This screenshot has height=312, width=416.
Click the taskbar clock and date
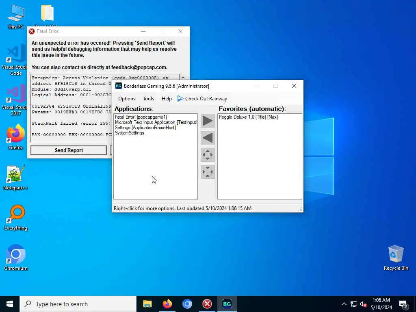point(381,304)
